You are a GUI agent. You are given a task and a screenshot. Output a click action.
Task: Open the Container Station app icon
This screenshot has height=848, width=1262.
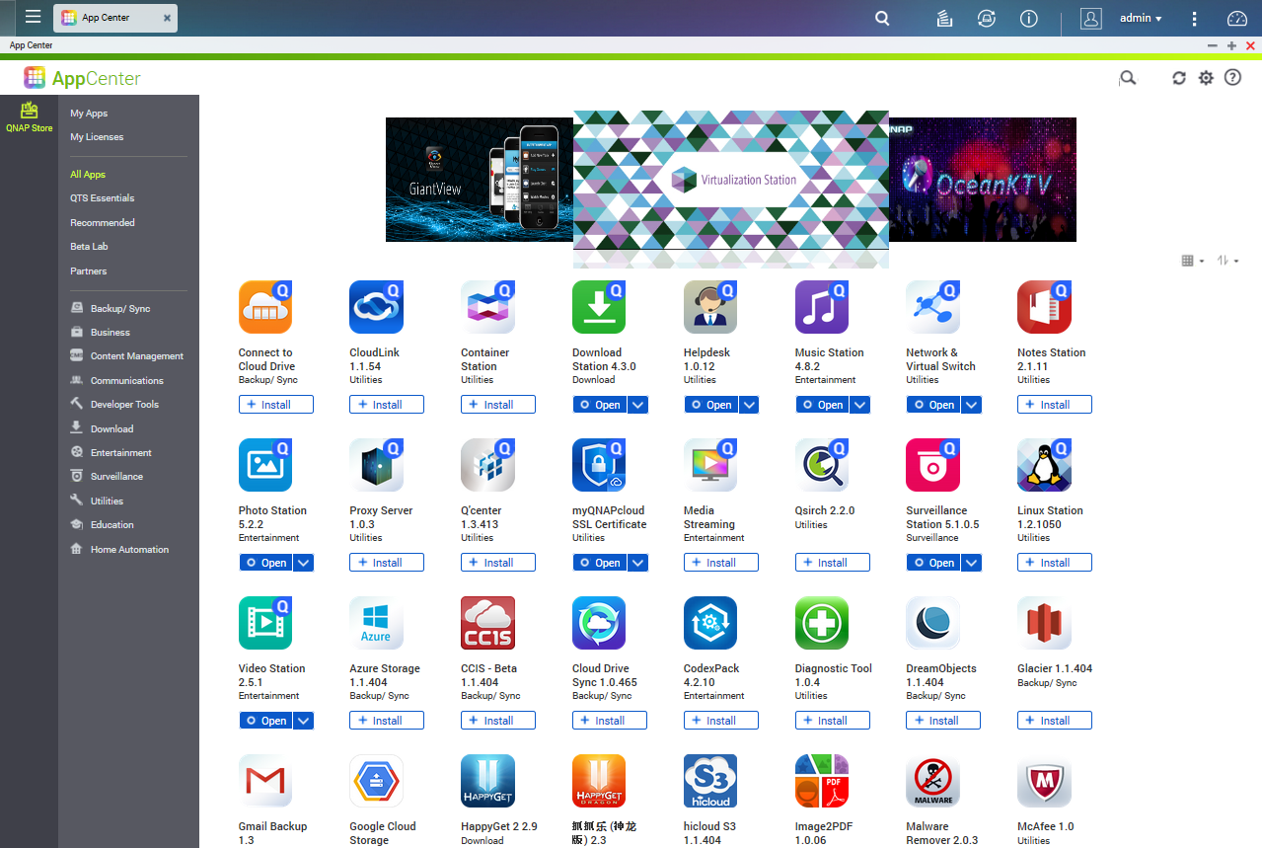point(487,307)
